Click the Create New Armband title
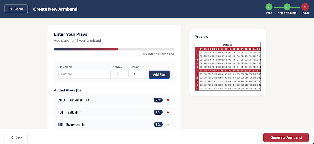Screen dimensions: 314x144 (x=55, y=9)
